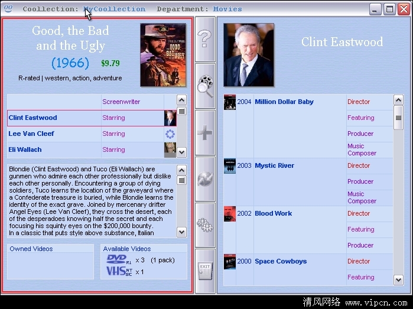
Task: Click the synopsis scroll down arrow
Action: pos(182,232)
